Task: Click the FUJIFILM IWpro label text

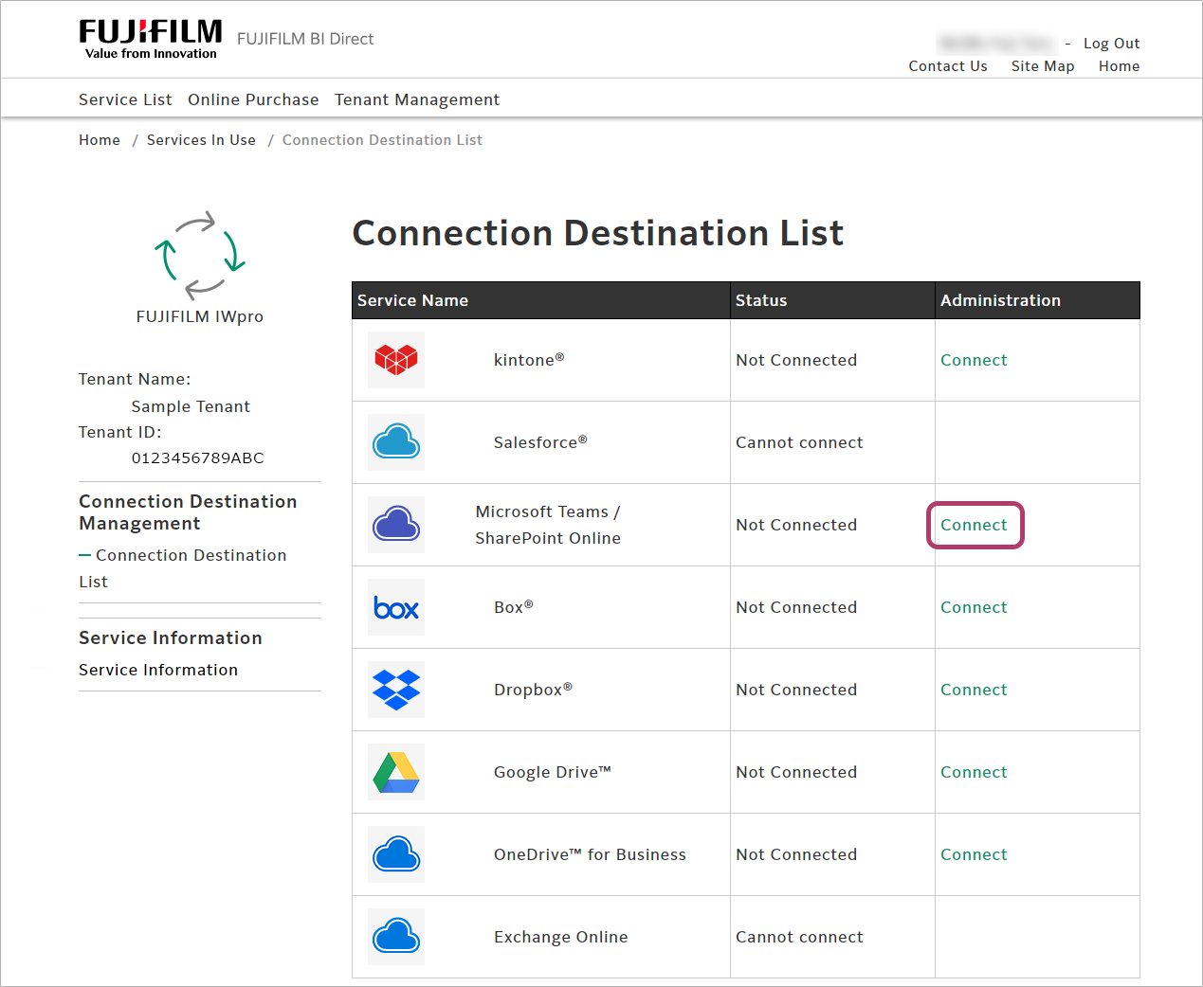Action: (200, 316)
